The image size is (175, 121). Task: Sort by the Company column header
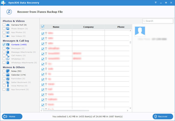[x=88, y=27]
